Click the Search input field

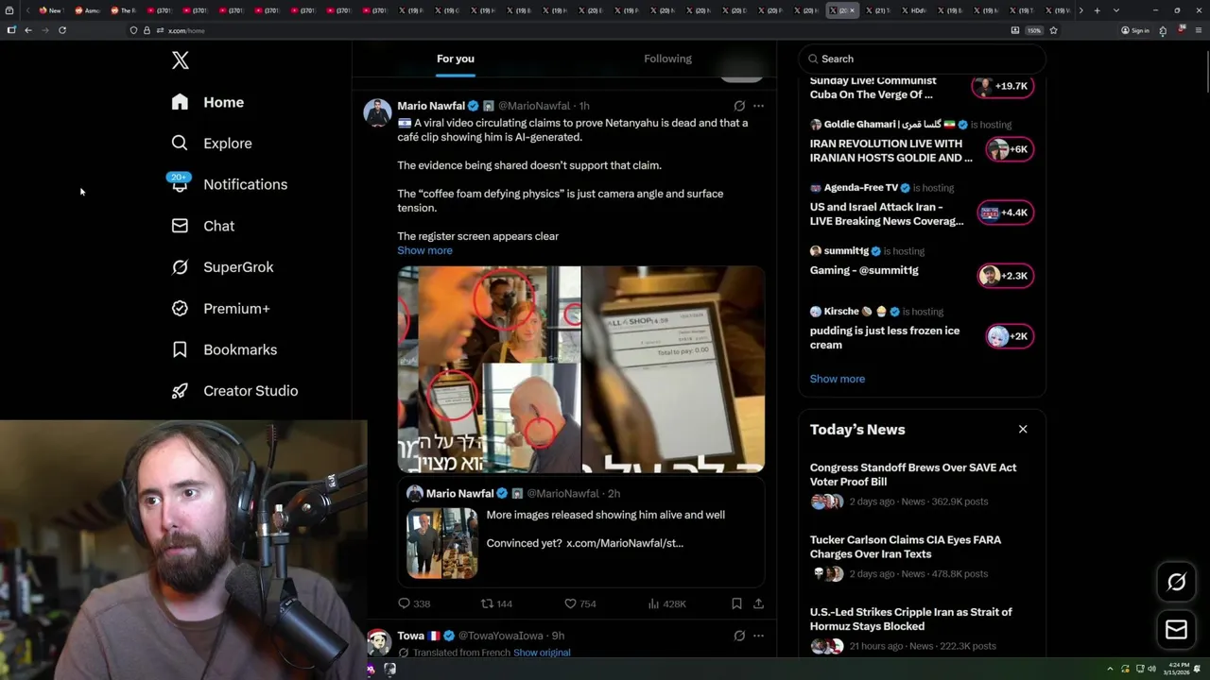(x=923, y=59)
